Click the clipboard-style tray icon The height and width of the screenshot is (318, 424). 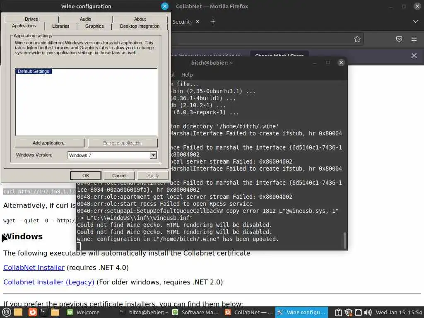coord(338,312)
